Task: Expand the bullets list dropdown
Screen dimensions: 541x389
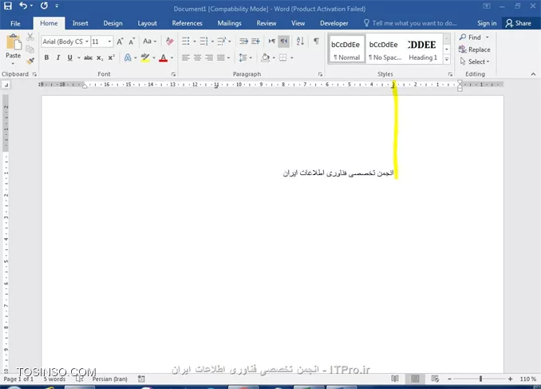Action: pyautogui.click(x=195, y=42)
